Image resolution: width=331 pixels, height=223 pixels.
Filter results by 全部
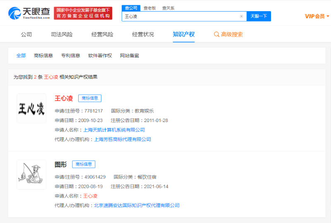(x=21, y=55)
